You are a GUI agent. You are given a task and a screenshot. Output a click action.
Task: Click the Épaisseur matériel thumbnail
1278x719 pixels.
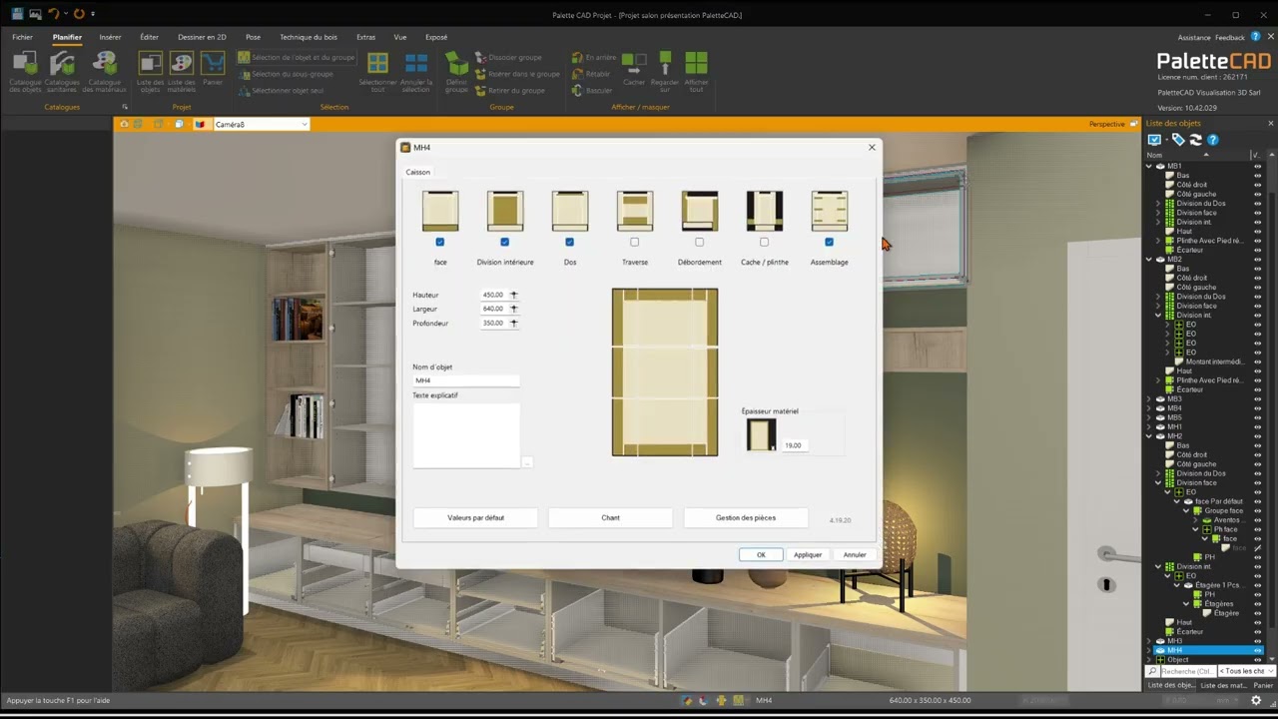click(x=761, y=435)
